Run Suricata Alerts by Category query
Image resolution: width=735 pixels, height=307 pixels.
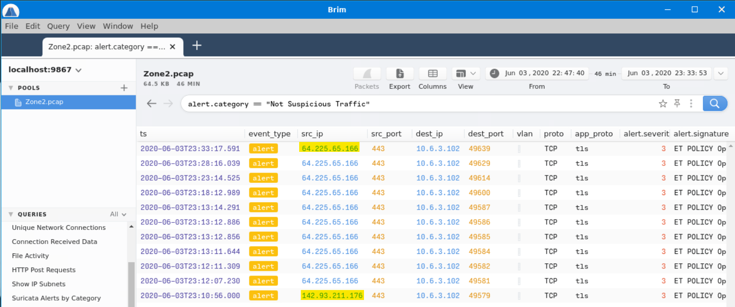pos(56,298)
